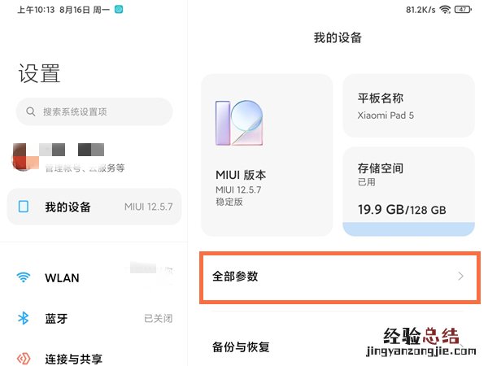Click the Bluetooth icon in sidebar
The image size is (488, 366).
point(24,318)
